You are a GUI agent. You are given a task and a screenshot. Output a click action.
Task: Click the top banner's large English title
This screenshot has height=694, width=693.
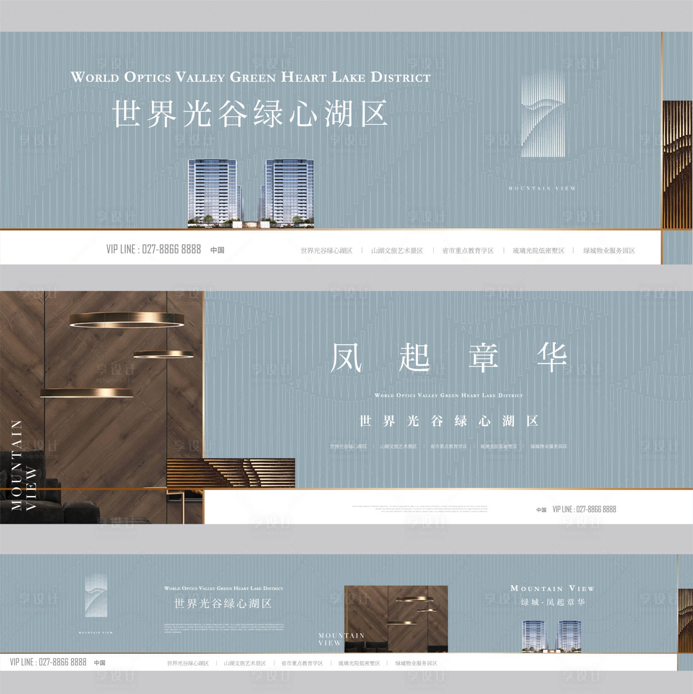pos(250,77)
